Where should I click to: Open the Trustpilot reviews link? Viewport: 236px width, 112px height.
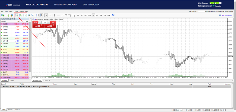coord(210,6)
